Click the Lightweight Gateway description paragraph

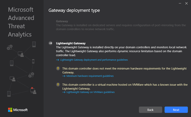121,51
